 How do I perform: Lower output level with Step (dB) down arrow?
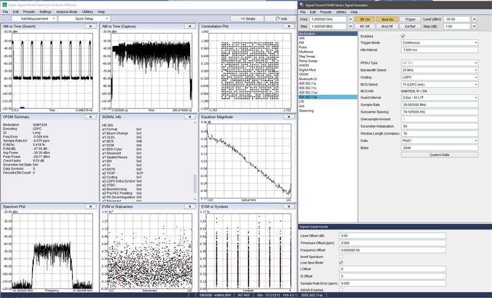pyautogui.click(x=474, y=26)
